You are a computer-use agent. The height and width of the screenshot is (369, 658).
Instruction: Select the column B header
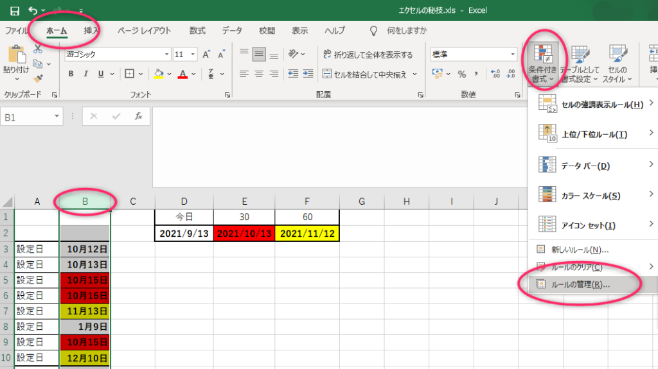(x=85, y=202)
